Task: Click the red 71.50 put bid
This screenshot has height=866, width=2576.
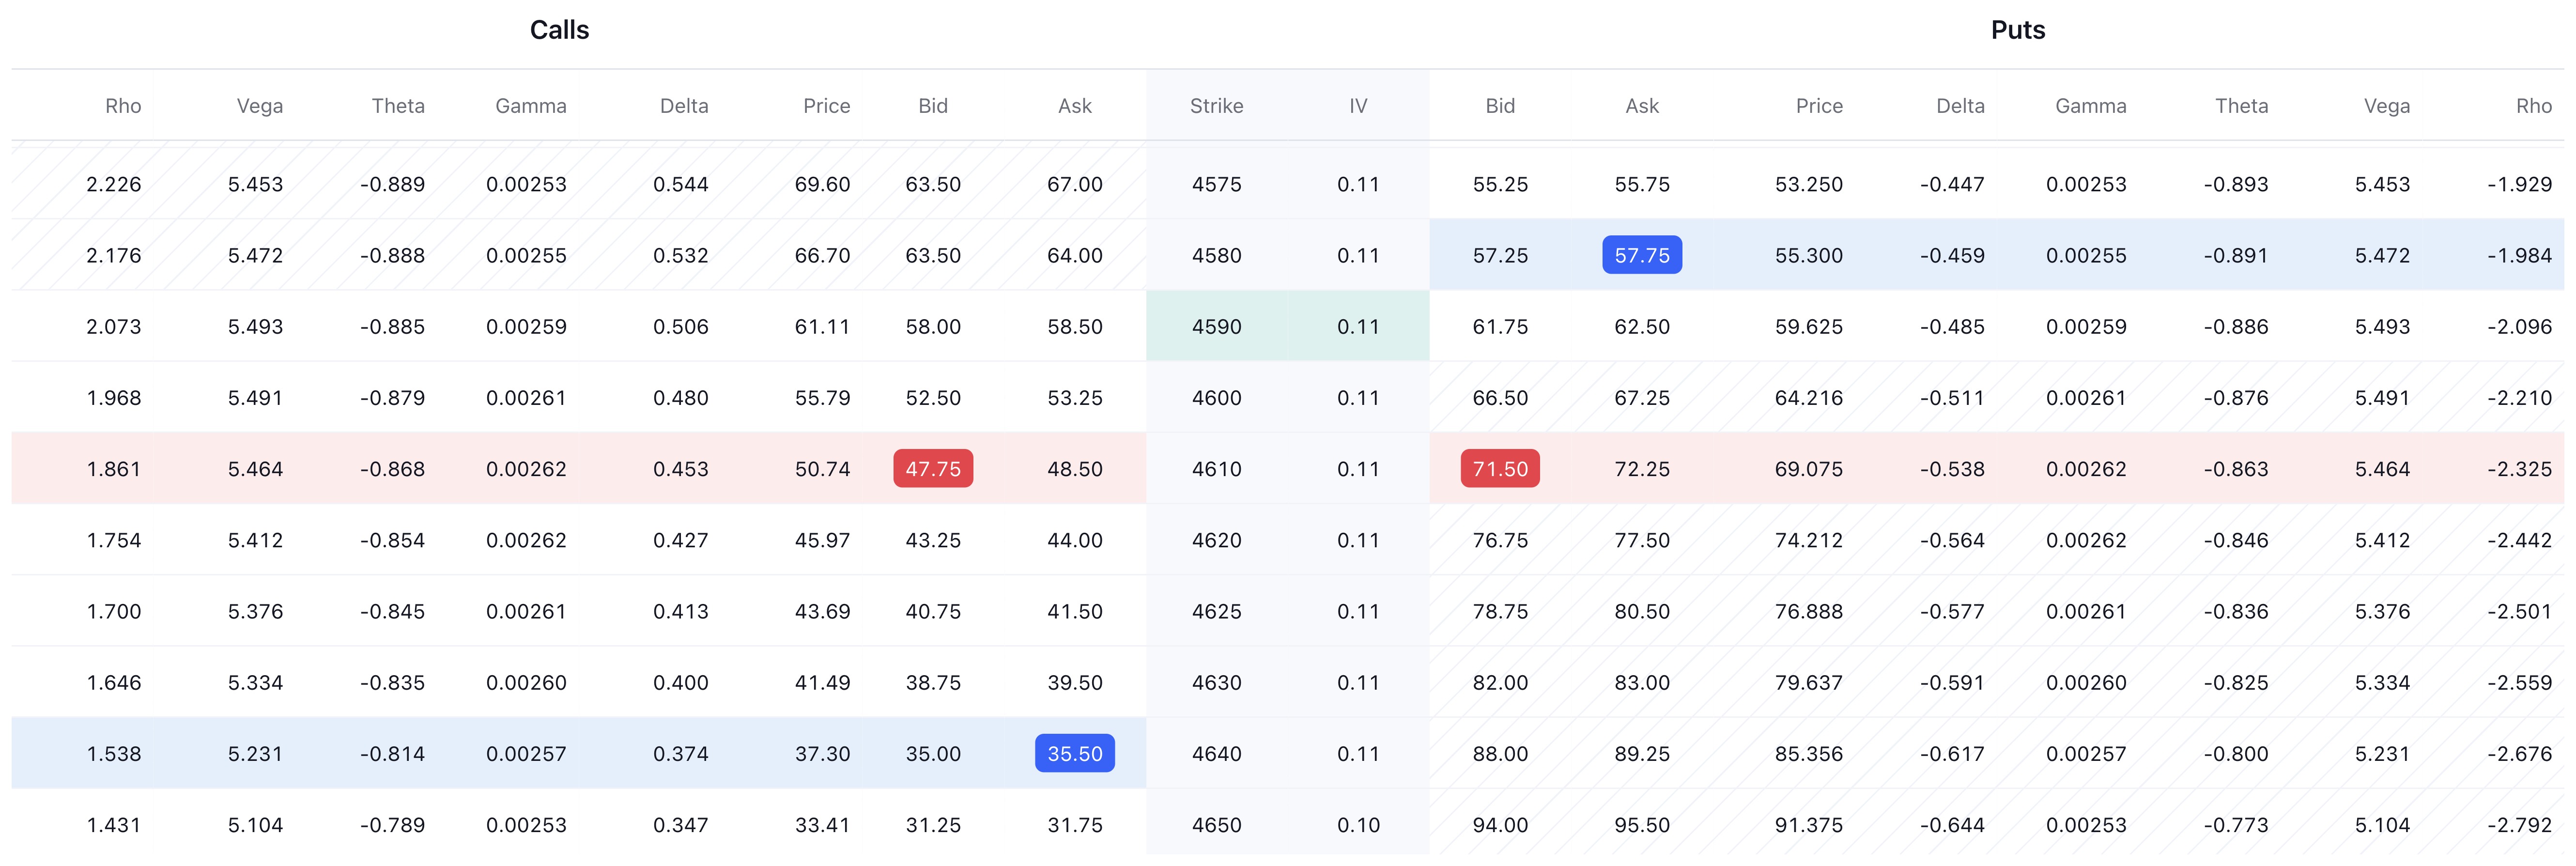Action: click(1500, 469)
